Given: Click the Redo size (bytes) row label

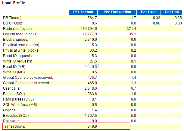Looking at the screenshot, I should (18, 28).
